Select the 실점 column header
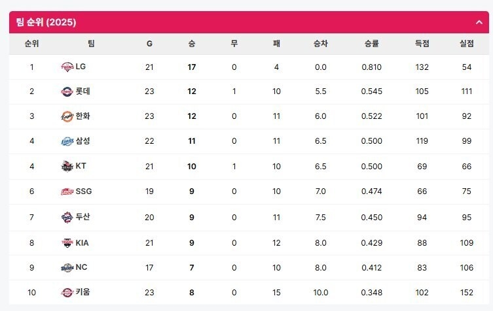 coord(467,43)
